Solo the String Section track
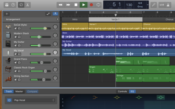 (19, 80)
